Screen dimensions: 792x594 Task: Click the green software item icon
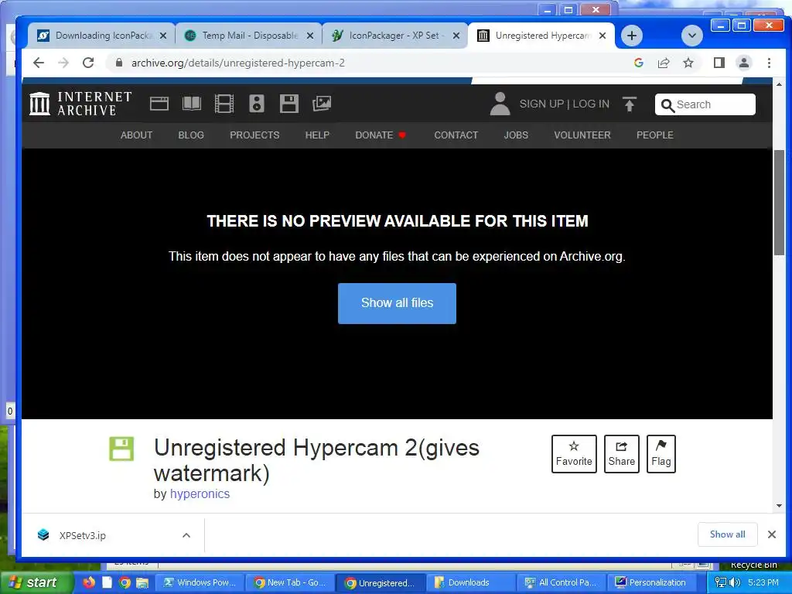point(121,449)
